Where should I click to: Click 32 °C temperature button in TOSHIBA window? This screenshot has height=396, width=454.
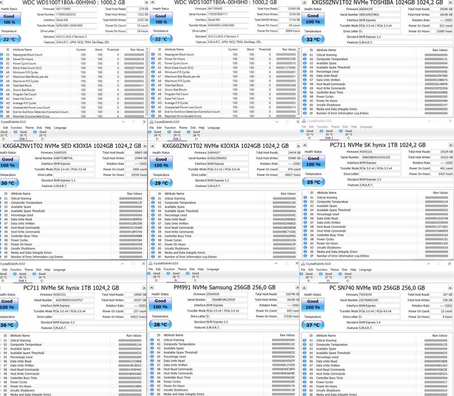tap(313, 40)
